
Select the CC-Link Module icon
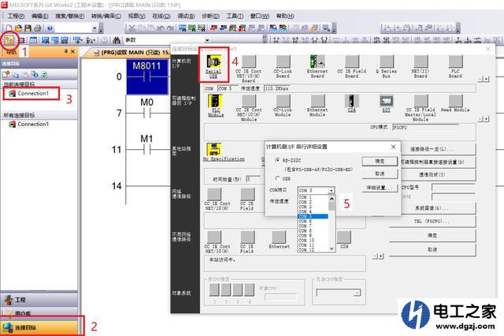283,106
